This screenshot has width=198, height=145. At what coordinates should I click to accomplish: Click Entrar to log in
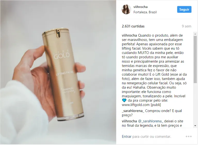[127, 137]
